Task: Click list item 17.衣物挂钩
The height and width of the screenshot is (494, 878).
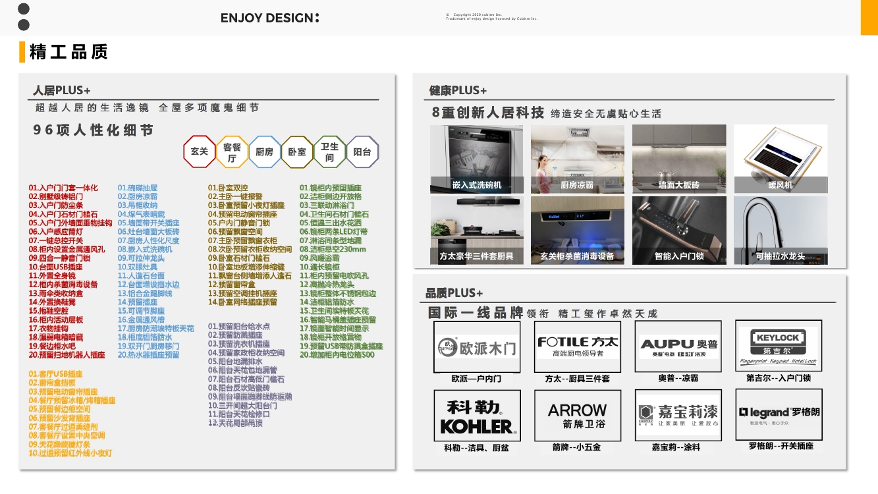Action: point(48,329)
